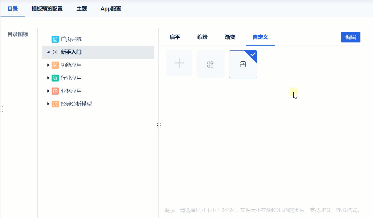Switch to the 模板预览配置 tab
The image size is (373, 218).
(47, 9)
